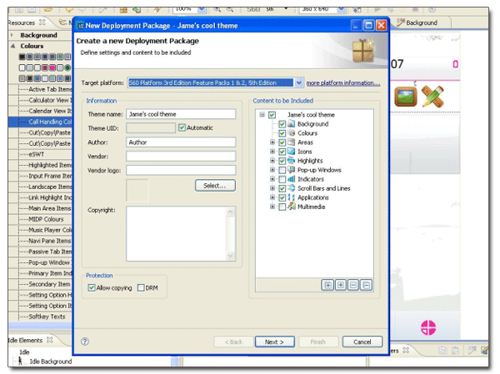Click the Next button
The height and width of the screenshot is (374, 500).
(274, 342)
